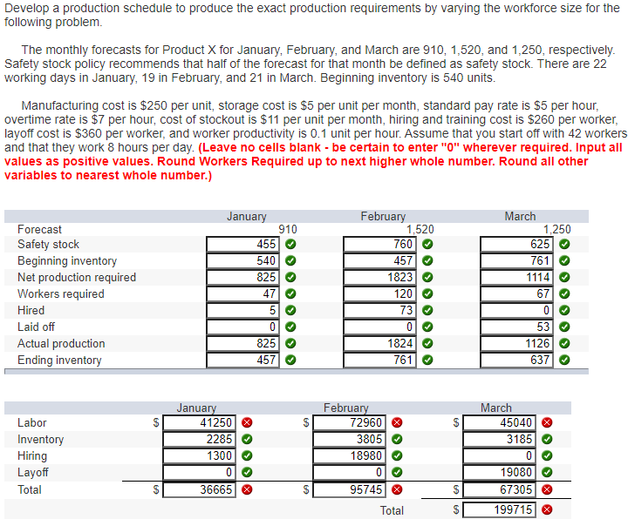Click red X icon beside March Labor
Image resolution: width=628 pixels, height=519 pixels.
pos(547,422)
